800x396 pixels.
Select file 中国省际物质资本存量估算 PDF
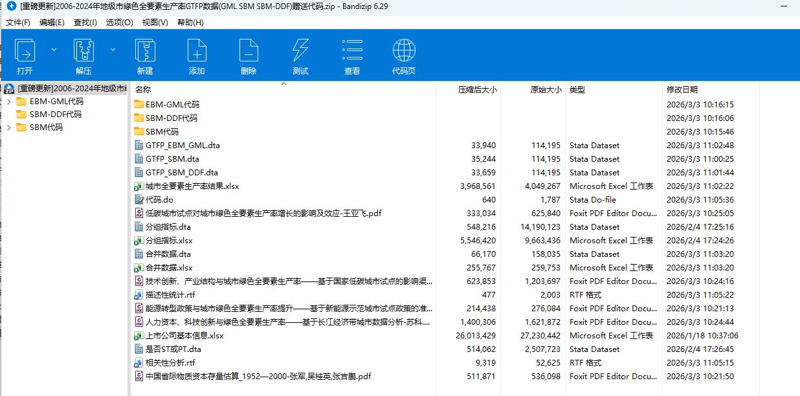[x=258, y=376]
